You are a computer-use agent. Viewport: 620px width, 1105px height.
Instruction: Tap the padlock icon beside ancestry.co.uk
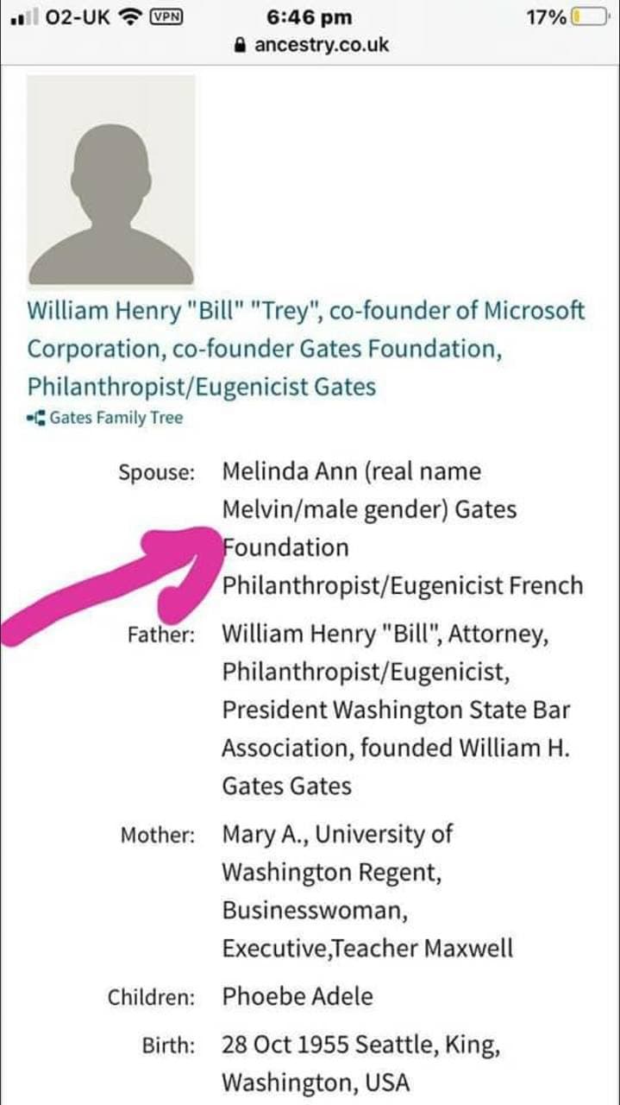point(241,45)
